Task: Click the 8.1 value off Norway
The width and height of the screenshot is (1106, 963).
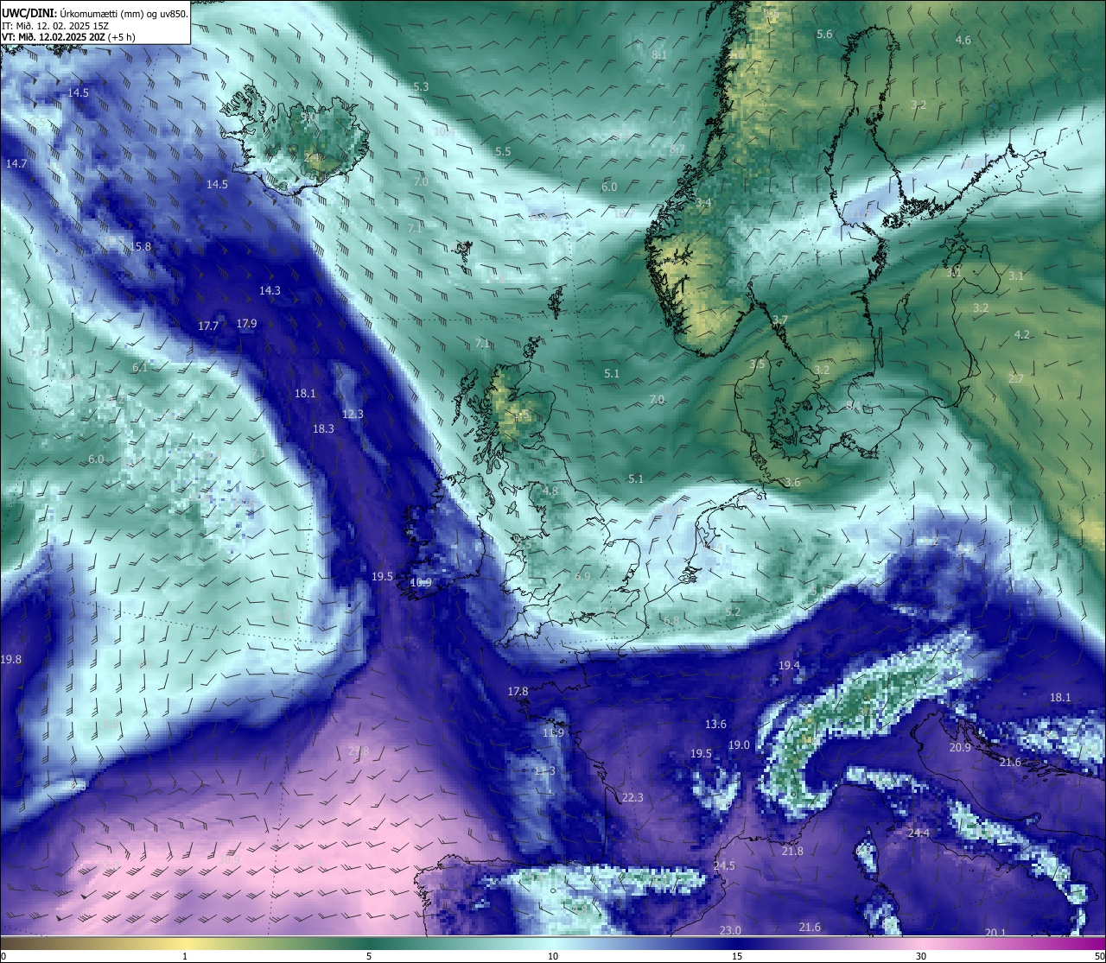Action: point(659,54)
